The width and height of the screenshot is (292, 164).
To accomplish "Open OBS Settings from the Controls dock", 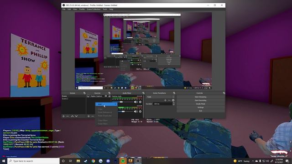I will pyautogui.click(x=201, y=108).
